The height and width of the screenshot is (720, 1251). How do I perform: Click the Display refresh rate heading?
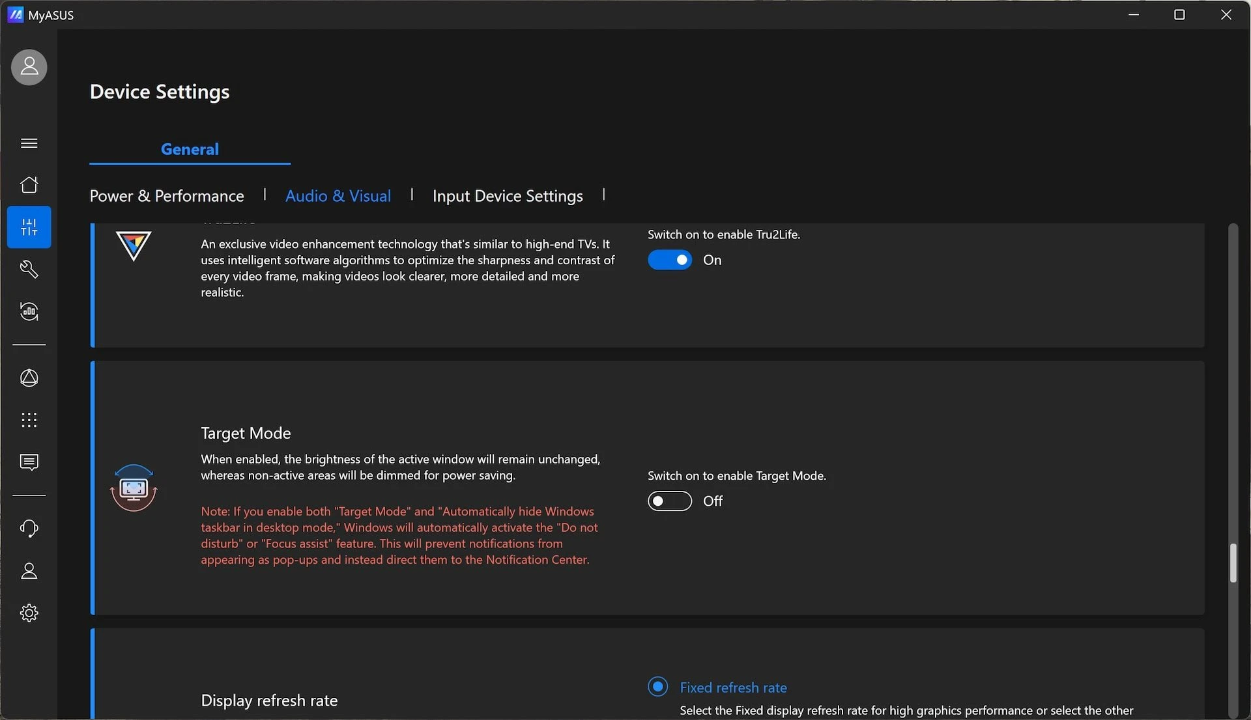[269, 700]
